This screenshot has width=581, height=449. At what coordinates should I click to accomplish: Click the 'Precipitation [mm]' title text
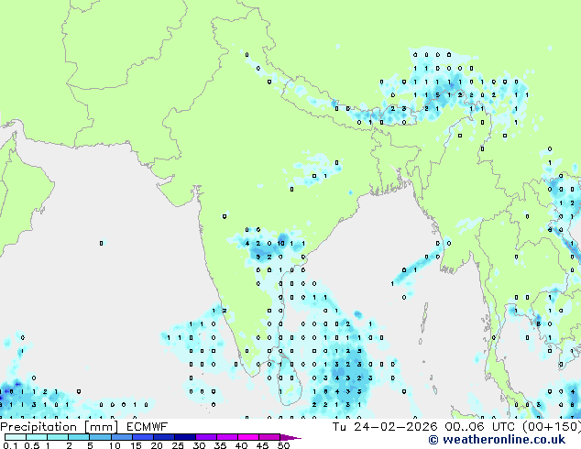point(60,427)
